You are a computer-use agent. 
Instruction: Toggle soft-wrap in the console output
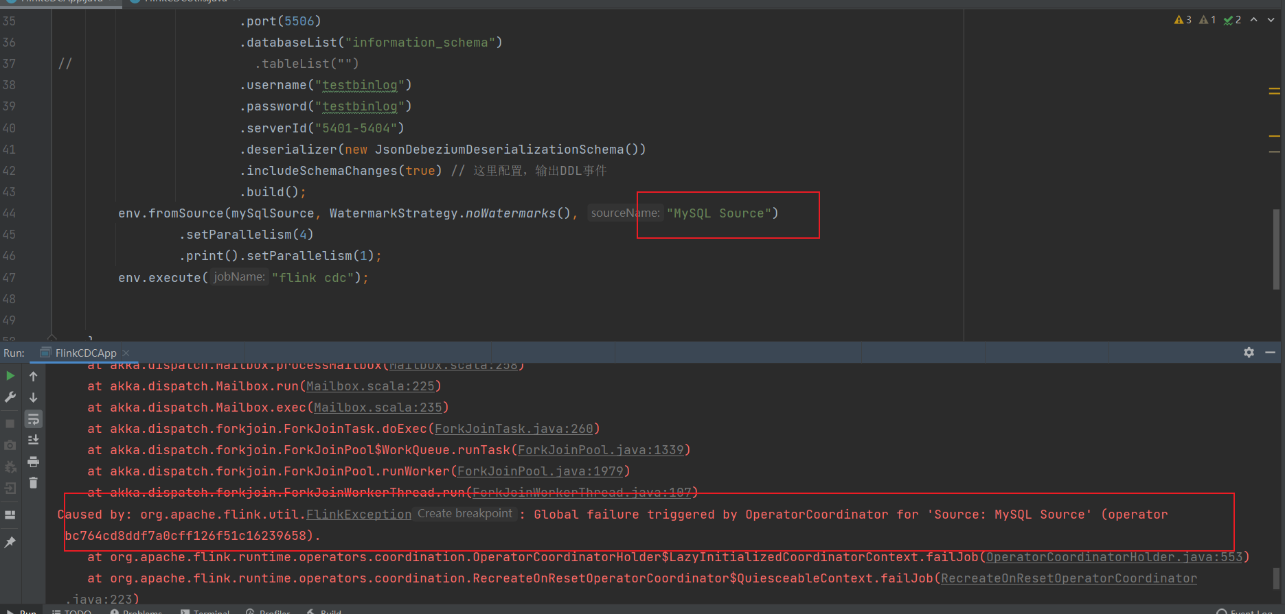tap(33, 418)
